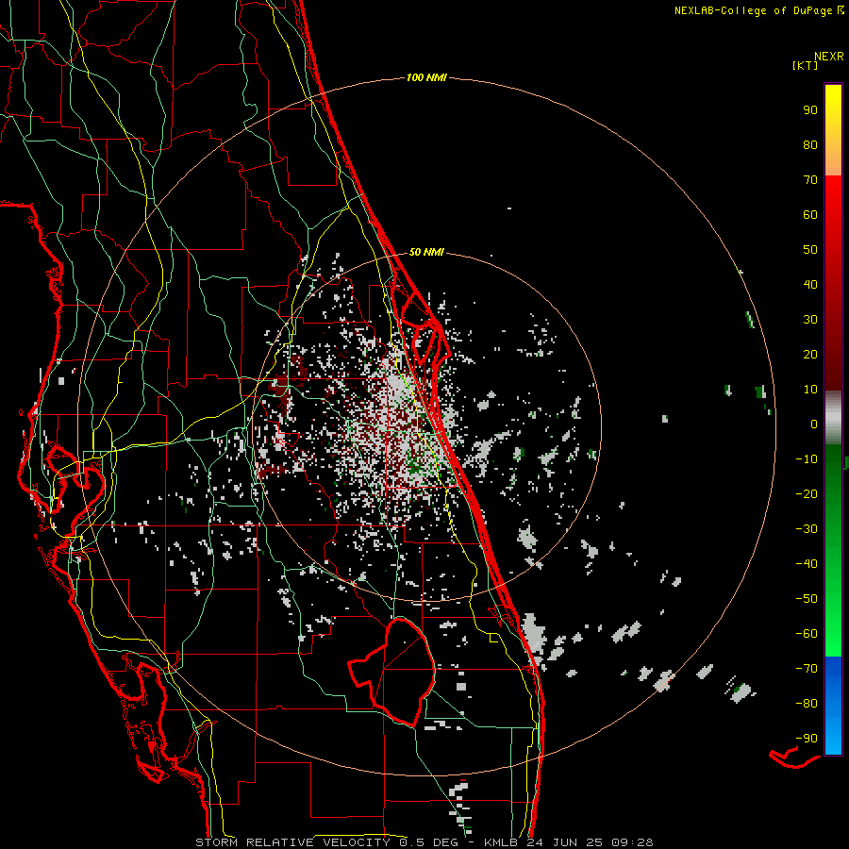
Task: Pick the gray zero-velocity color bar segment
Action: 833,418
